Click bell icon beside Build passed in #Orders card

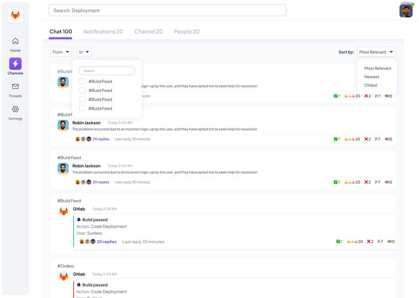point(79,285)
